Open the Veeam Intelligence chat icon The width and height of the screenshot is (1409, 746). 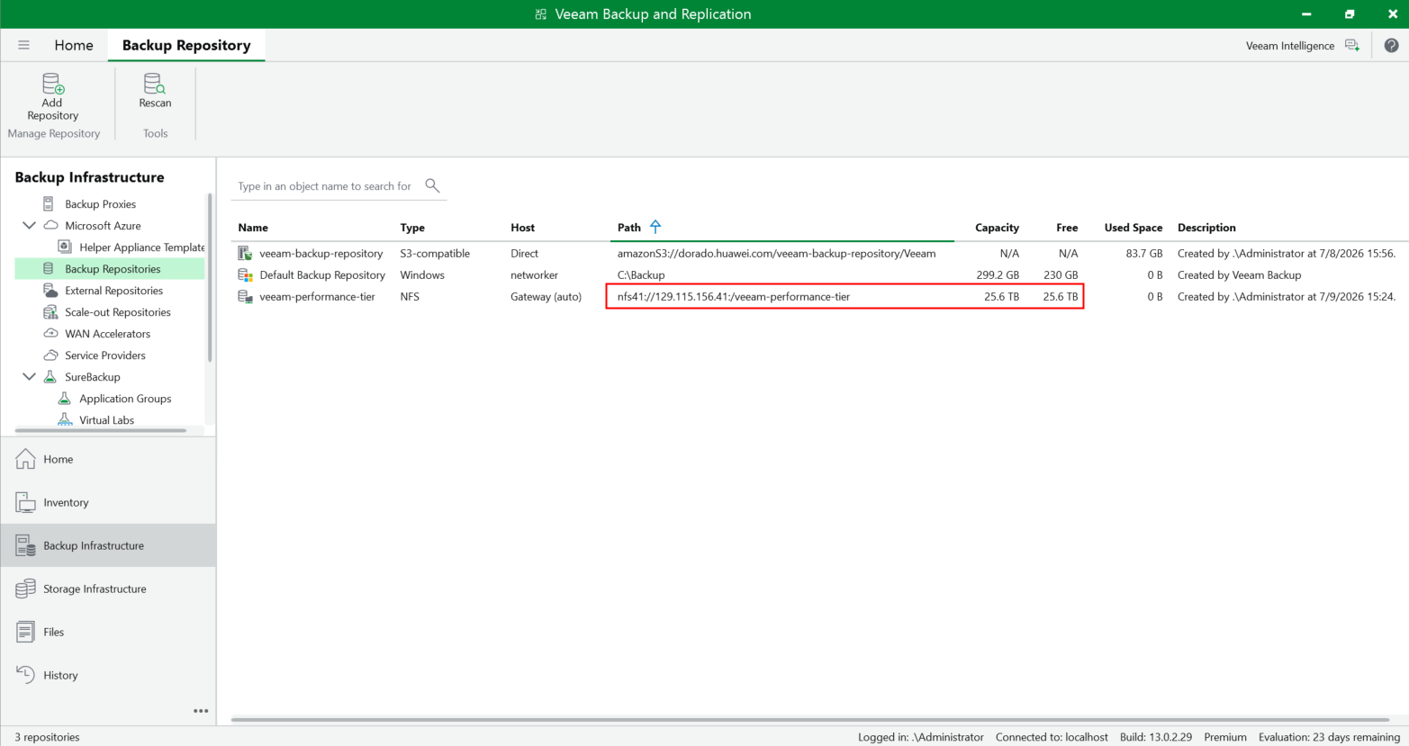pyautogui.click(x=1351, y=45)
